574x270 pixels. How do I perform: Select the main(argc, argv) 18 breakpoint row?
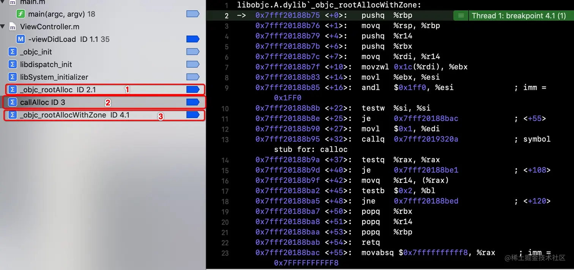[x=103, y=14]
